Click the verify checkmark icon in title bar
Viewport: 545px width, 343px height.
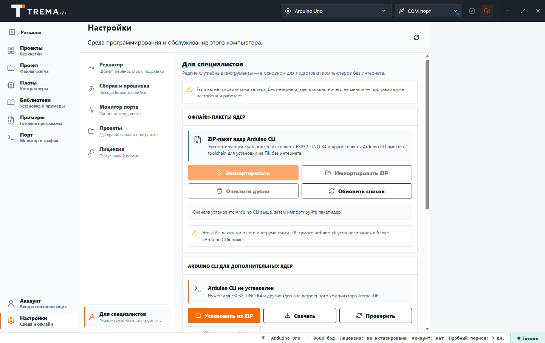click(472, 11)
